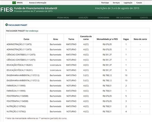Click the Turno column header
Viewport: 152px width, 122px height.
[x=71, y=39]
